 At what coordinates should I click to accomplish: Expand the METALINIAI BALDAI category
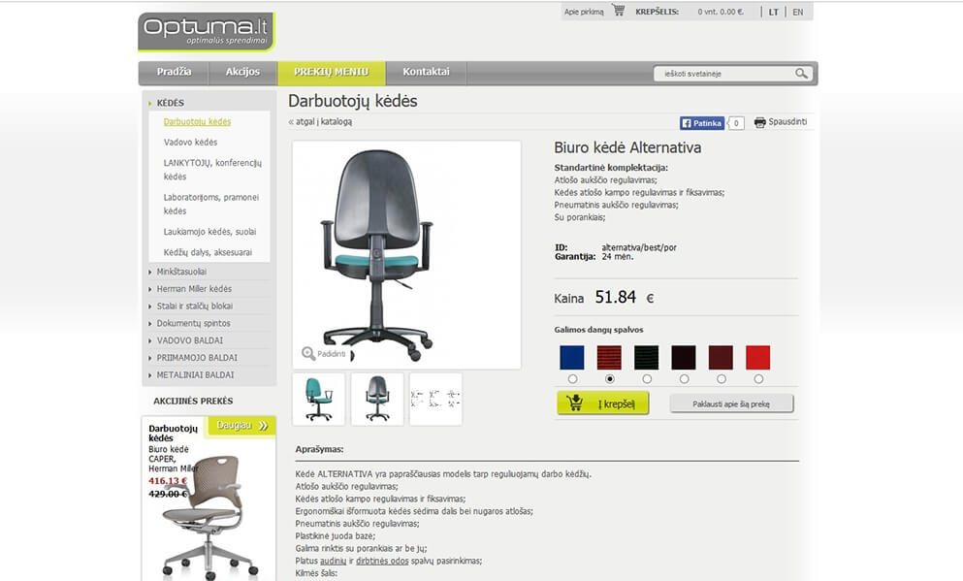coord(195,374)
